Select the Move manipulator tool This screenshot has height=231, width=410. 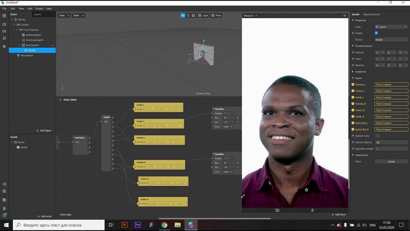pos(183,15)
